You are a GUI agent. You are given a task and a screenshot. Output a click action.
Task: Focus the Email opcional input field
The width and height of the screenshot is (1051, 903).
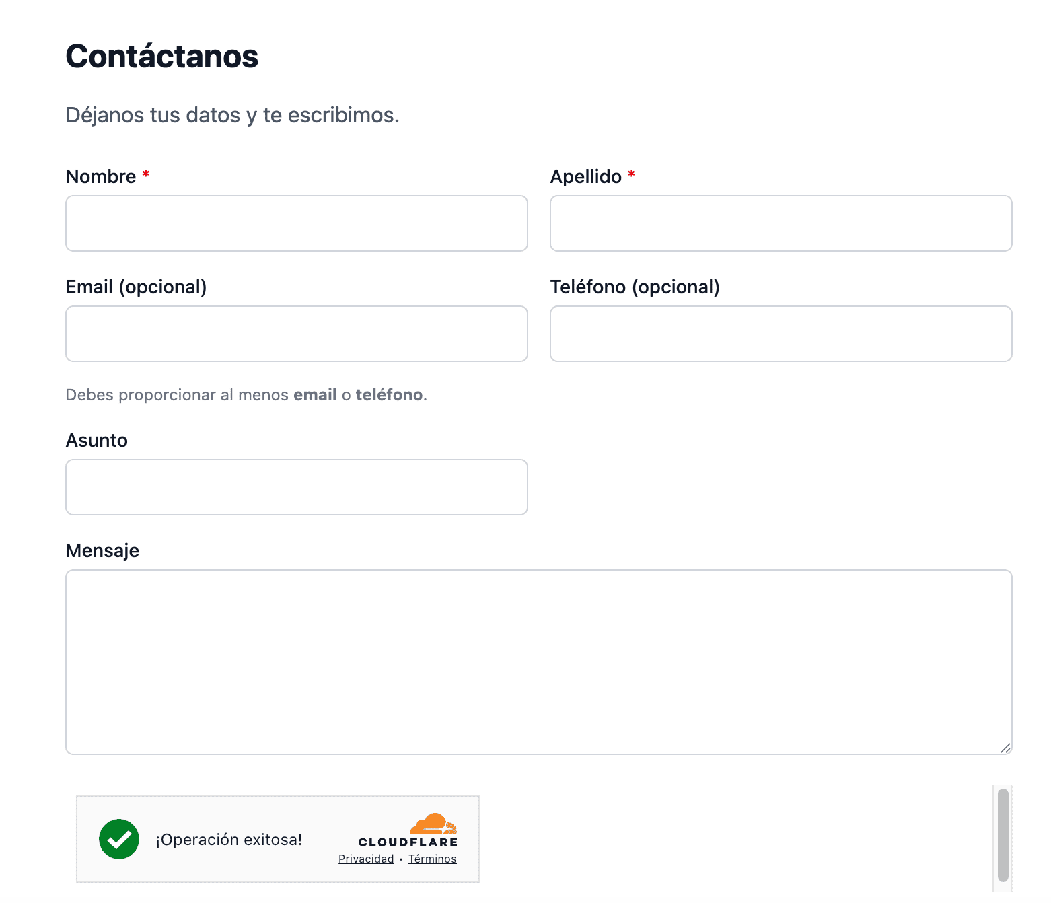296,334
